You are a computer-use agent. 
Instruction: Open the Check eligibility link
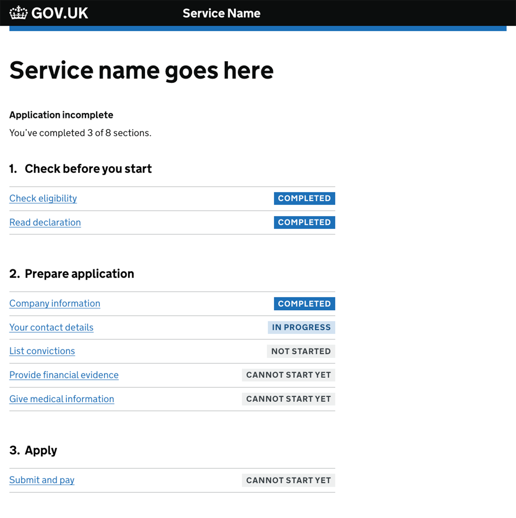click(43, 198)
